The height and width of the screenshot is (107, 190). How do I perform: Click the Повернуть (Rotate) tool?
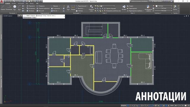coord(40,6)
